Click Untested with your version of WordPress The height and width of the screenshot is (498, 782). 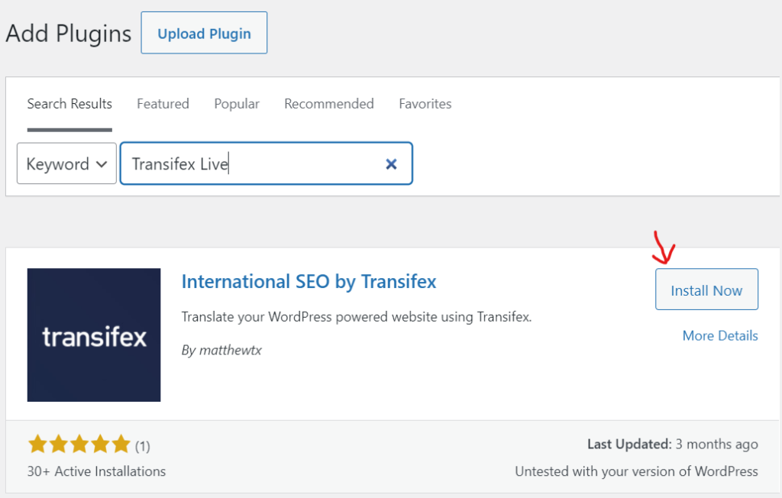click(x=636, y=471)
